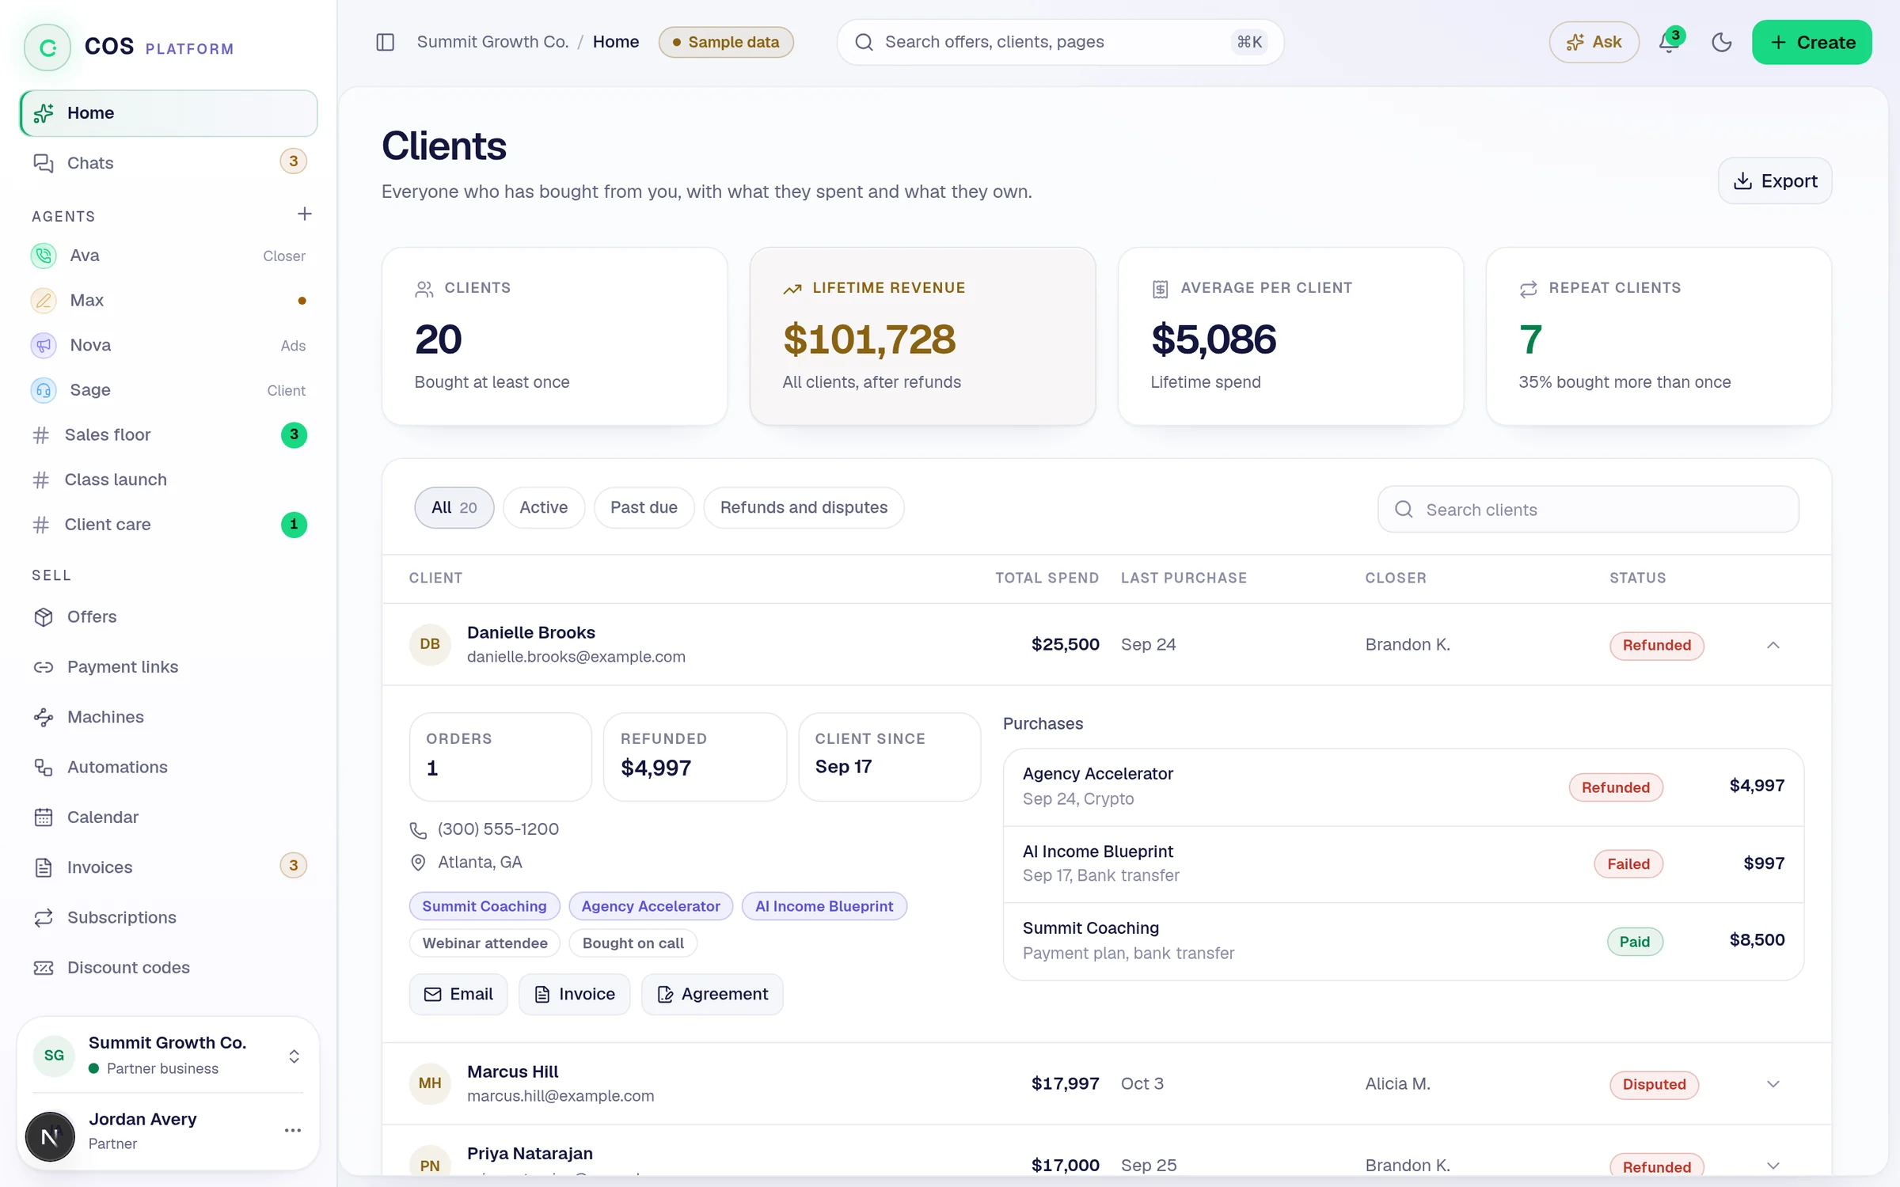Click the Ask button

click(x=1594, y=42)
